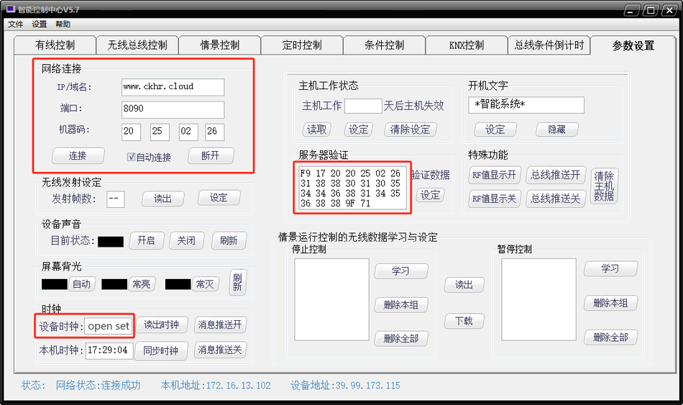
Task: Switch to the 有线控制 tab
Action: (55, 45)
